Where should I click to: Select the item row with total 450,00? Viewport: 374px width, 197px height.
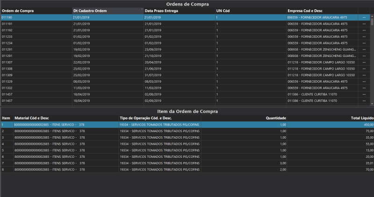187,125
